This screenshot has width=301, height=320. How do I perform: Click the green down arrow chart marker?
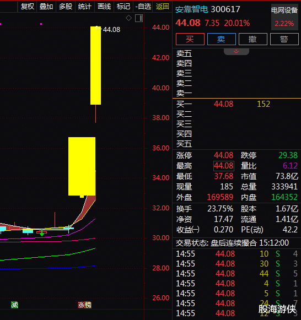pyautogui.click(x=42, y=233)
